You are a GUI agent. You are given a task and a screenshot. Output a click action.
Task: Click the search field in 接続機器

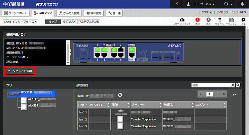[x=211, y=85]
